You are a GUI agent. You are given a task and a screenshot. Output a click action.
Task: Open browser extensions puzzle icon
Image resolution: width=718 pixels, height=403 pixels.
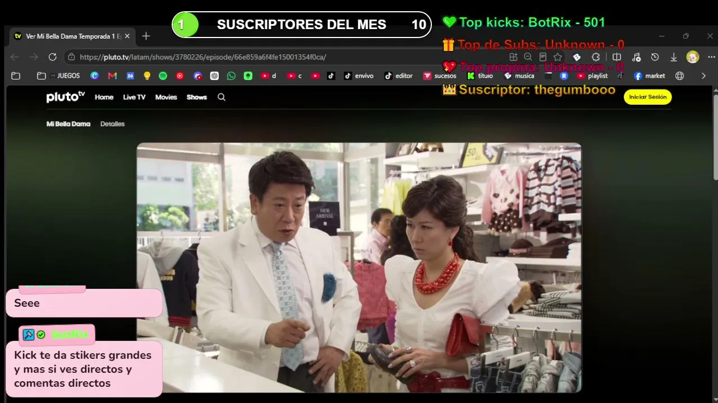596,57
